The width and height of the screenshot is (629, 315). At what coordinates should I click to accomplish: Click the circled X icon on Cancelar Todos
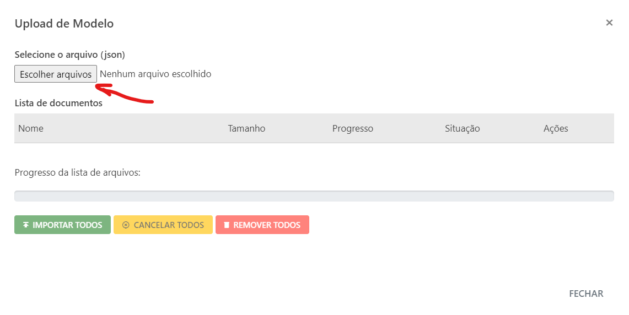126,225
